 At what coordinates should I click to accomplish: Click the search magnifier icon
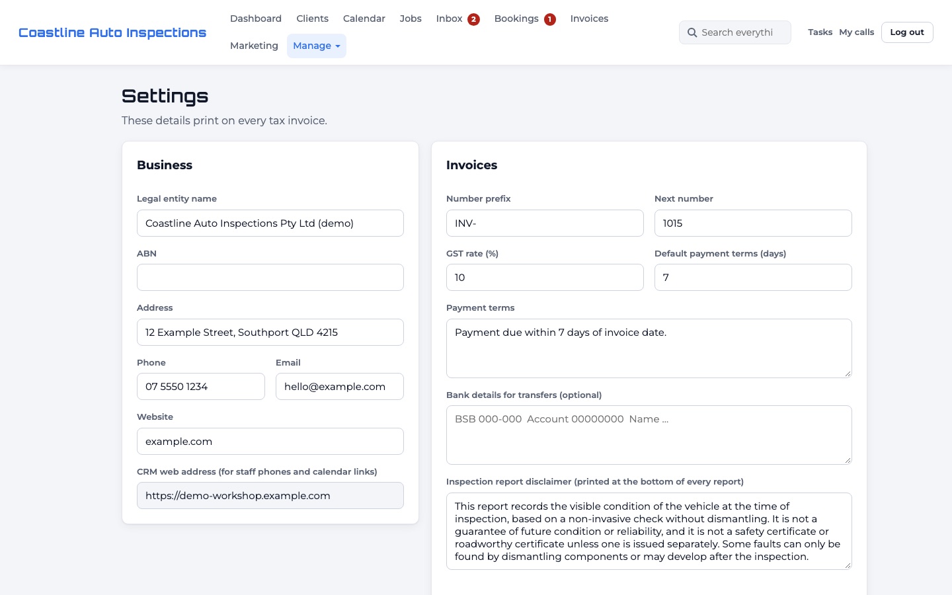pos(692,32)
